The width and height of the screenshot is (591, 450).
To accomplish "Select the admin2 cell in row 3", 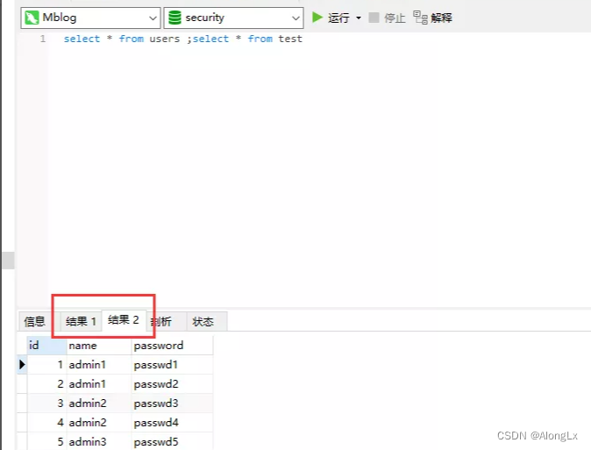I will [x=99, y=404].
